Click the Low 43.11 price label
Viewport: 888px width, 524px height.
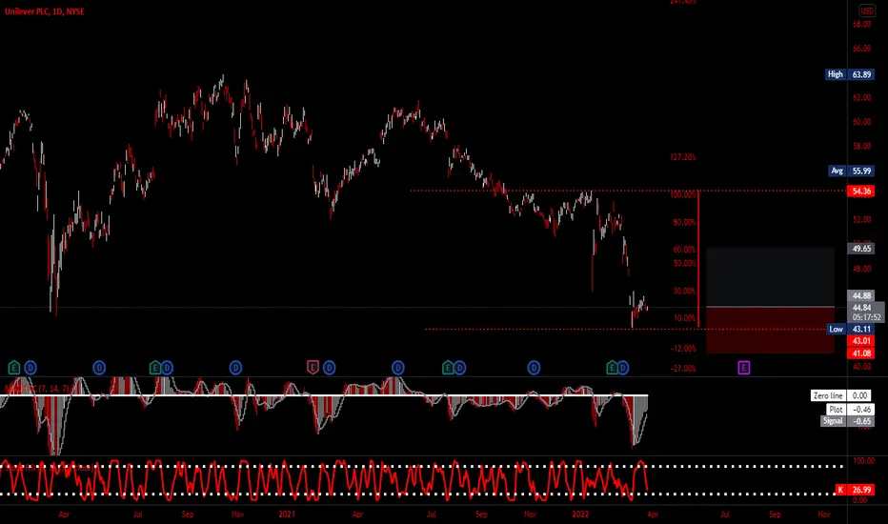point(851,329)
